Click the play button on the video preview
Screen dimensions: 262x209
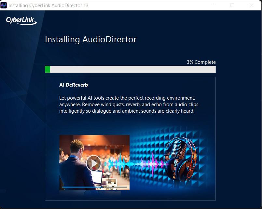94,163
